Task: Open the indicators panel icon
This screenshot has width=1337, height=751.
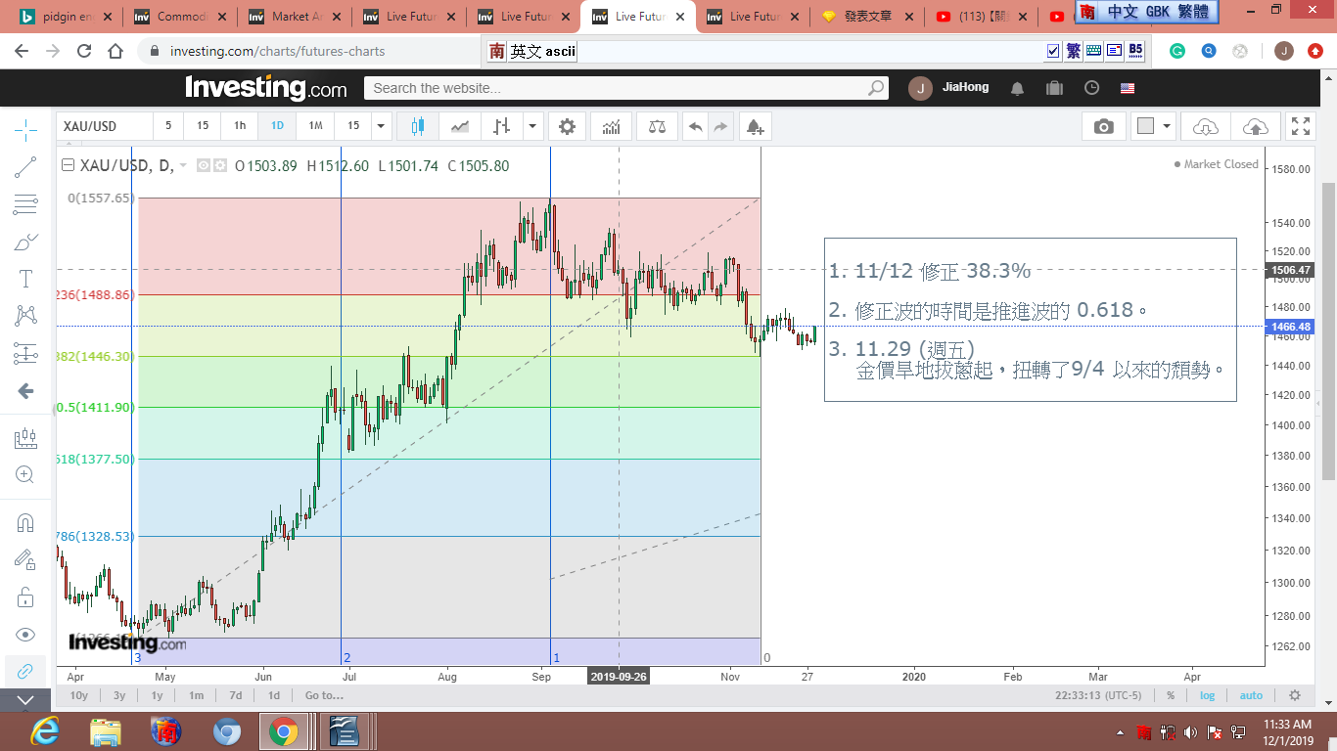Action: pyautogui.click(x=612, y=126)
